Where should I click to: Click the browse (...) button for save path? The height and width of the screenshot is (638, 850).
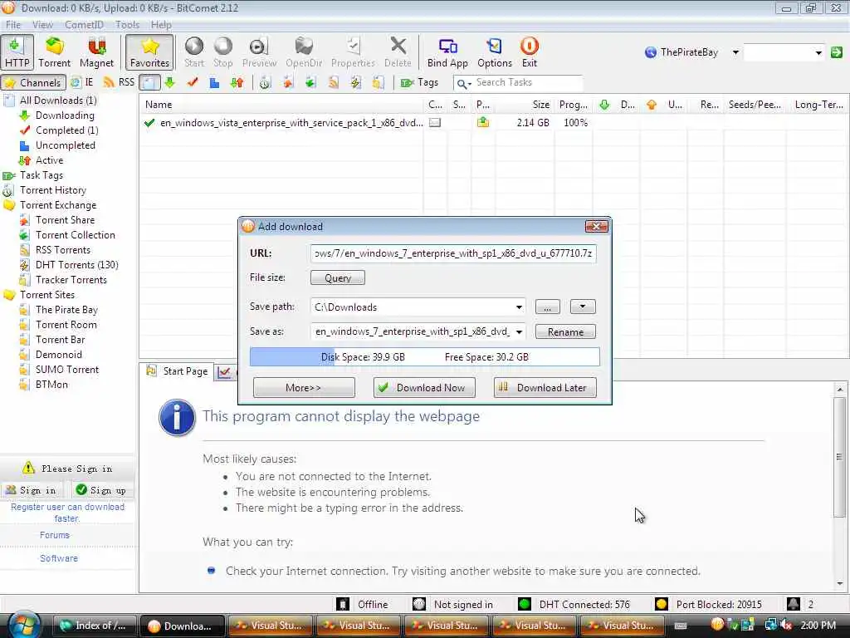point(548,307)
